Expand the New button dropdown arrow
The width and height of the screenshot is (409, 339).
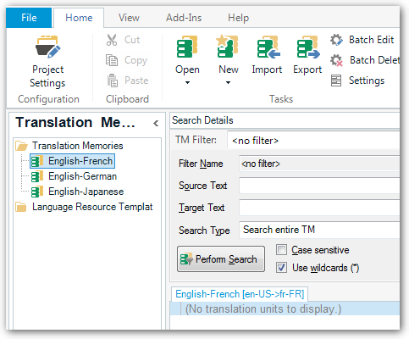coord(228,82)
